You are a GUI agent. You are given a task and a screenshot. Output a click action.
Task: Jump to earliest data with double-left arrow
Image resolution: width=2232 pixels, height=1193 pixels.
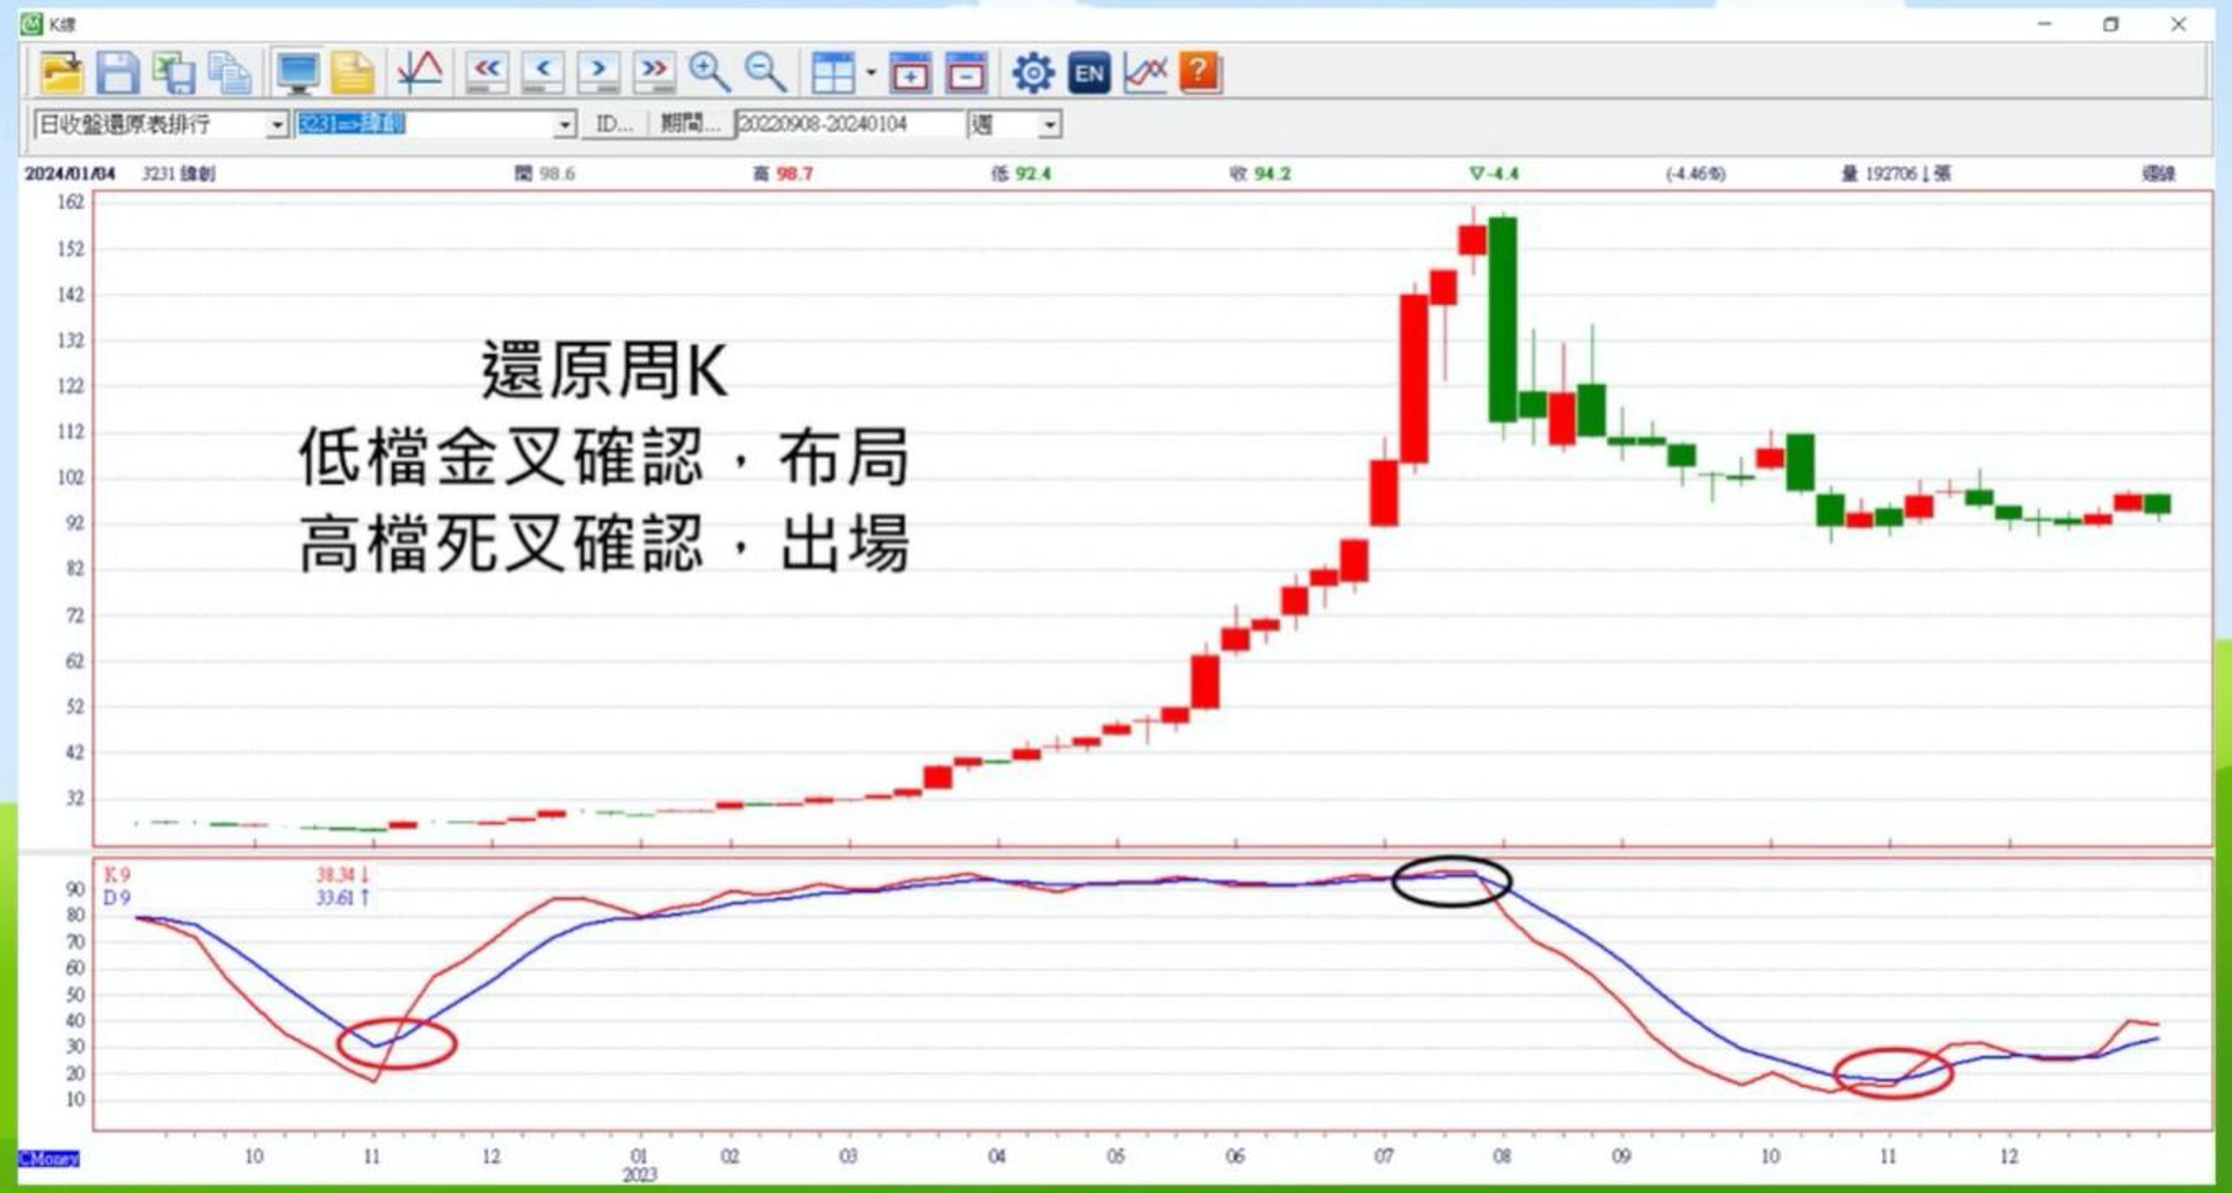click(486, 73)
